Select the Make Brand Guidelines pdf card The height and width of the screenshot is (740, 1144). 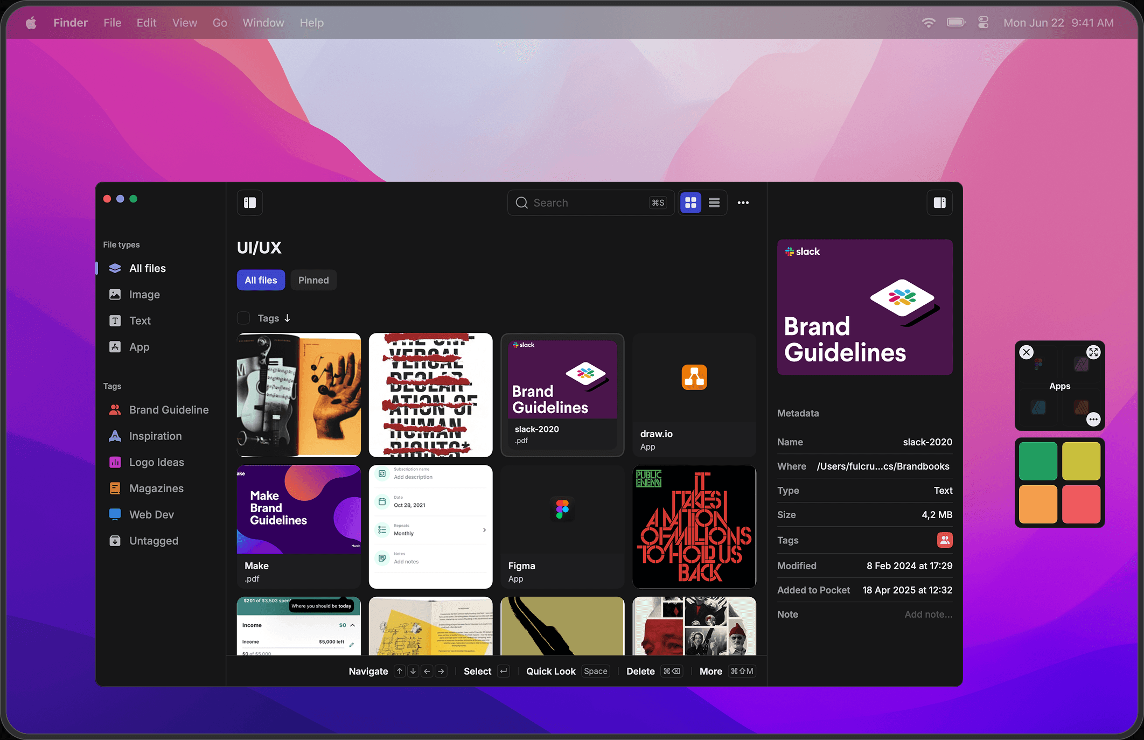tap(299, 527)
